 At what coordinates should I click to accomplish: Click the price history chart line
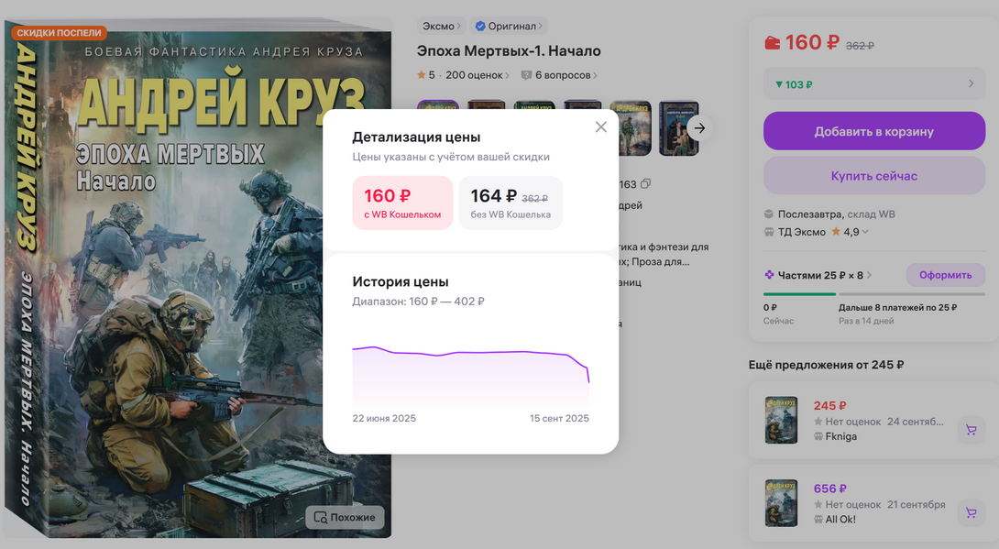click(x=470, y=352)
